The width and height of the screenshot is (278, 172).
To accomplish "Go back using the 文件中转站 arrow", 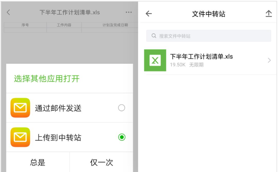I will (x=149, y=13).
